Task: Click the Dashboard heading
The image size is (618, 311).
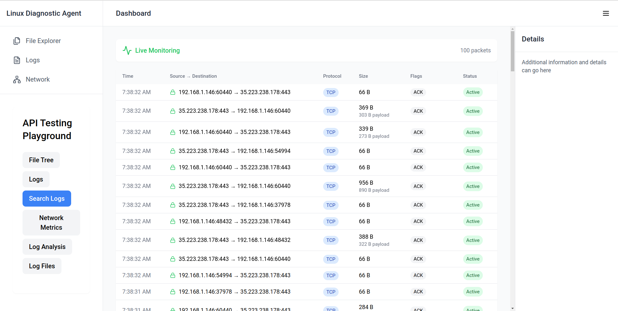Action: point(133,13)
